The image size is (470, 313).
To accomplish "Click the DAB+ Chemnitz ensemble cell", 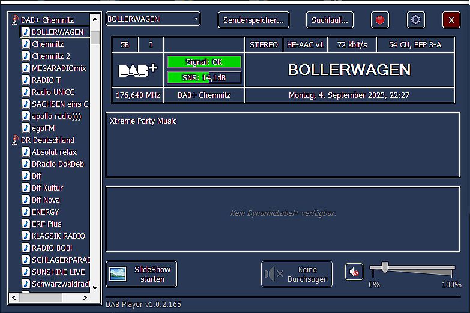I will (204, 95).
